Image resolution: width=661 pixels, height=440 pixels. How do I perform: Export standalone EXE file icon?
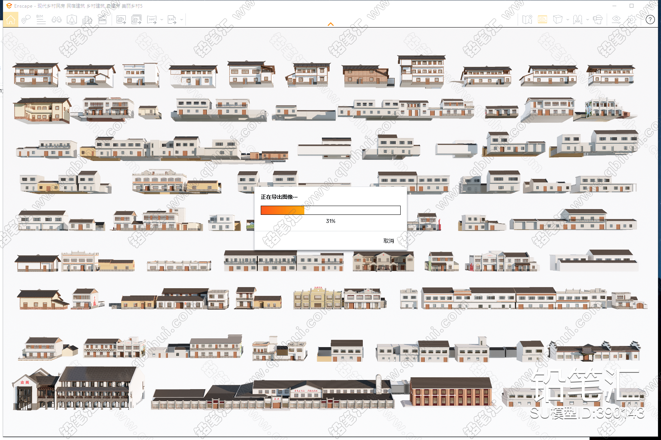click(x=172, y=19)
